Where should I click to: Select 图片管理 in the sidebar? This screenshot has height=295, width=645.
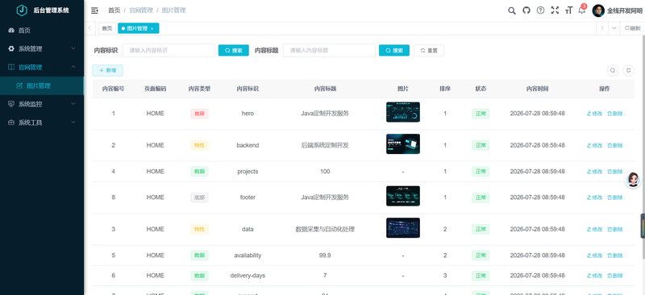pos(42,85)
